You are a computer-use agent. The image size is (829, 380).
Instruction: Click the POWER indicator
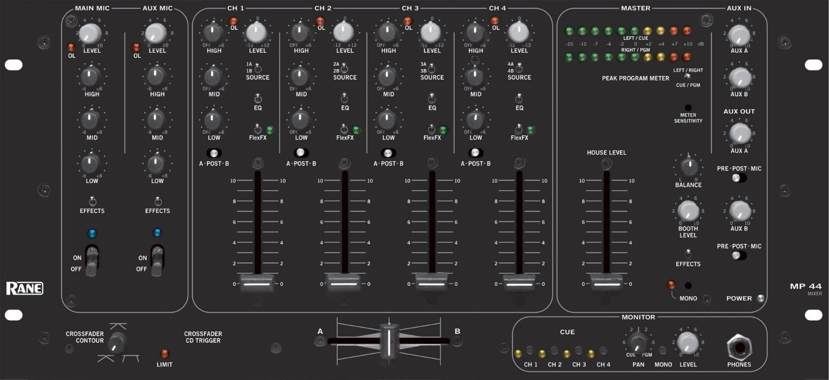[x=760, y=298]
